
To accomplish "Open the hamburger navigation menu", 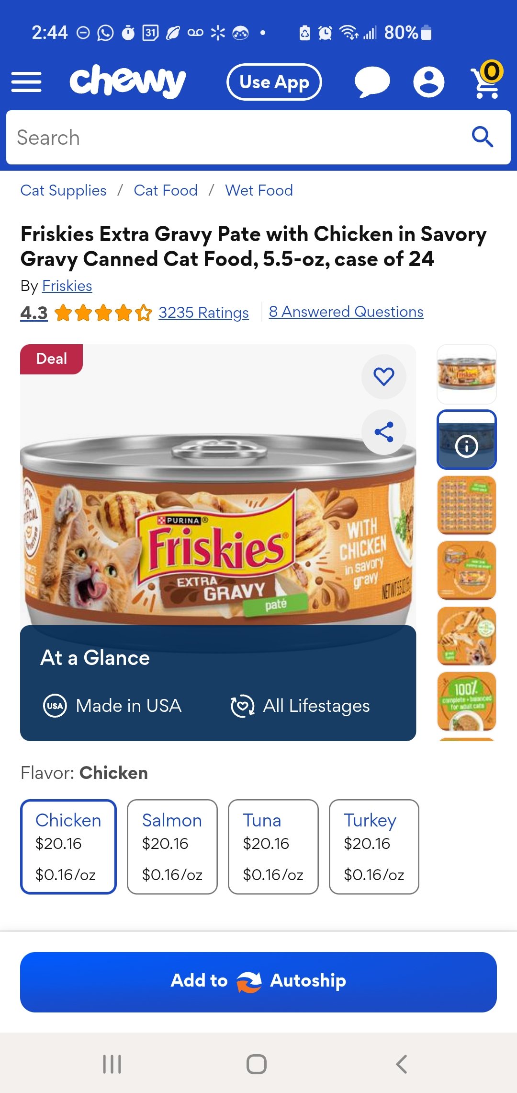I will [26, 82].
